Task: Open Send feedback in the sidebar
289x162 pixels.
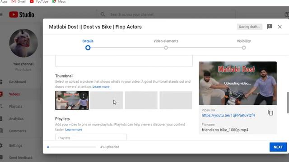Action: pos(21,157)
